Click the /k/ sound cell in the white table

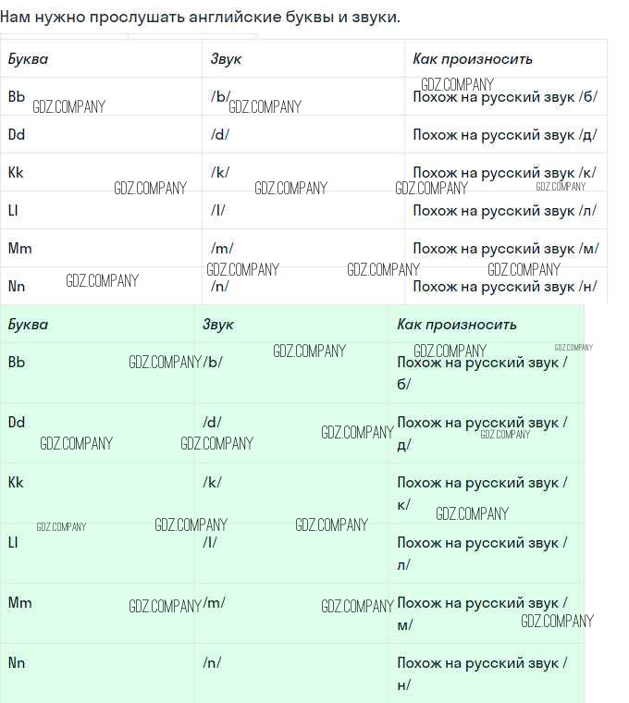(x=220, y=172)
